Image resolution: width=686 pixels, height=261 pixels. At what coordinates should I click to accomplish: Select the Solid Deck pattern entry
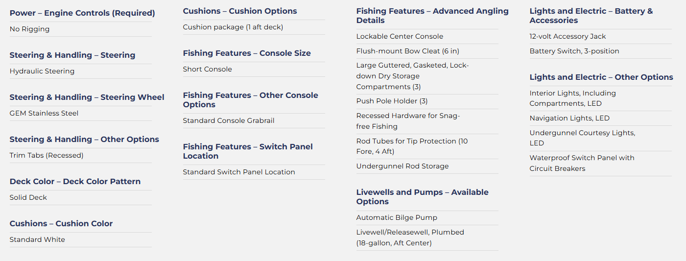click(28, 197)
